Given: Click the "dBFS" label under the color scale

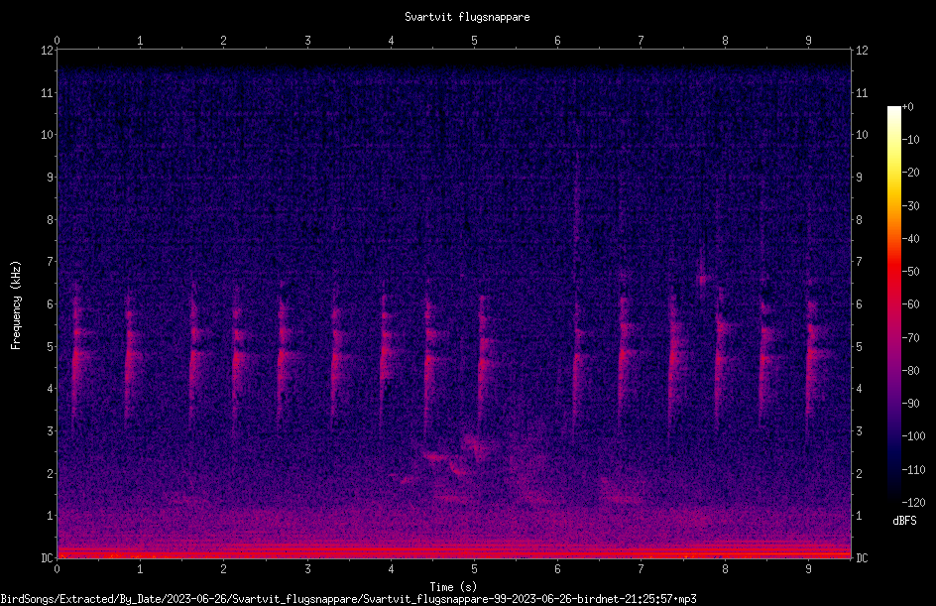Looking at the screenshot, I should [904, 521].
